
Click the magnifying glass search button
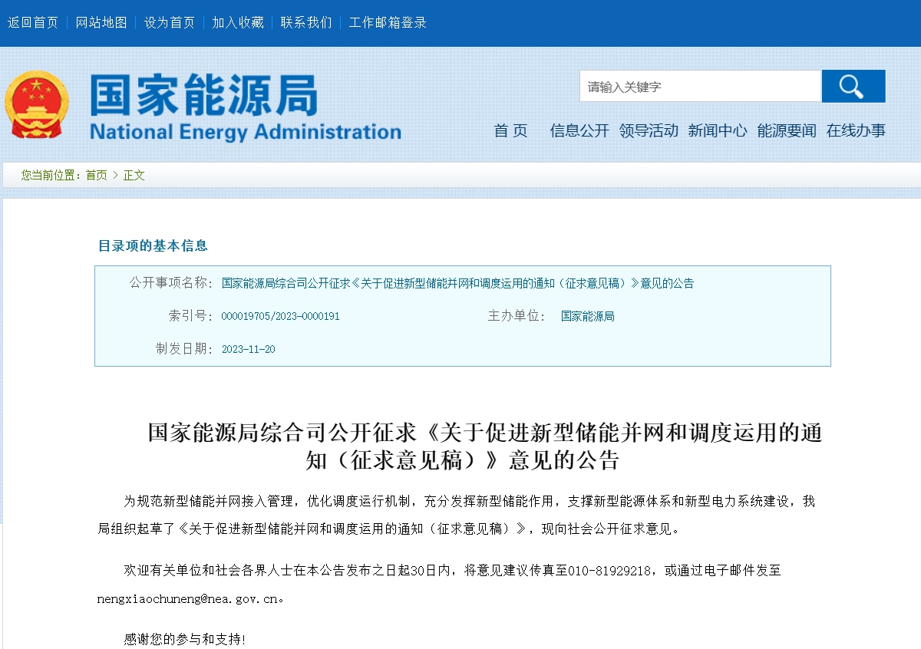point(853,86)
